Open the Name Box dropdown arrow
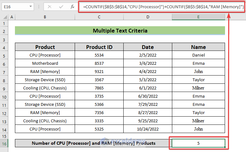 (x=31, y=7)
